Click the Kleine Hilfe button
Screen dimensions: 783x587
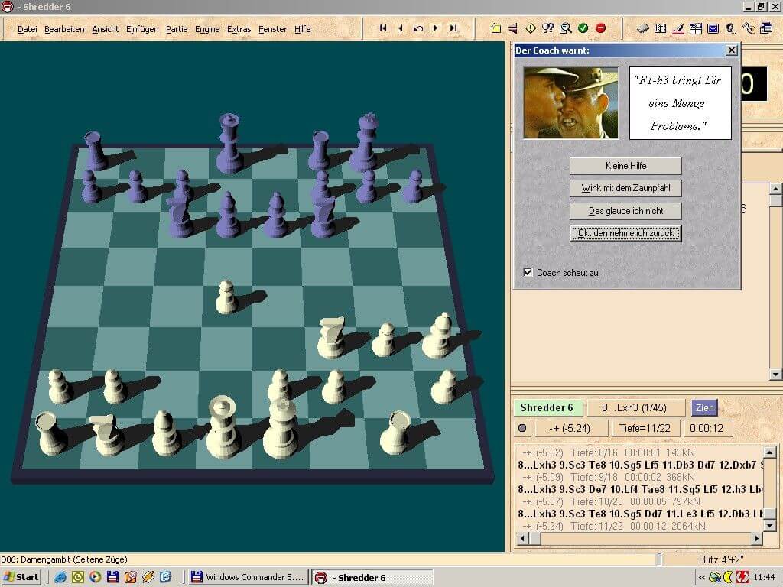coord(625,166)
